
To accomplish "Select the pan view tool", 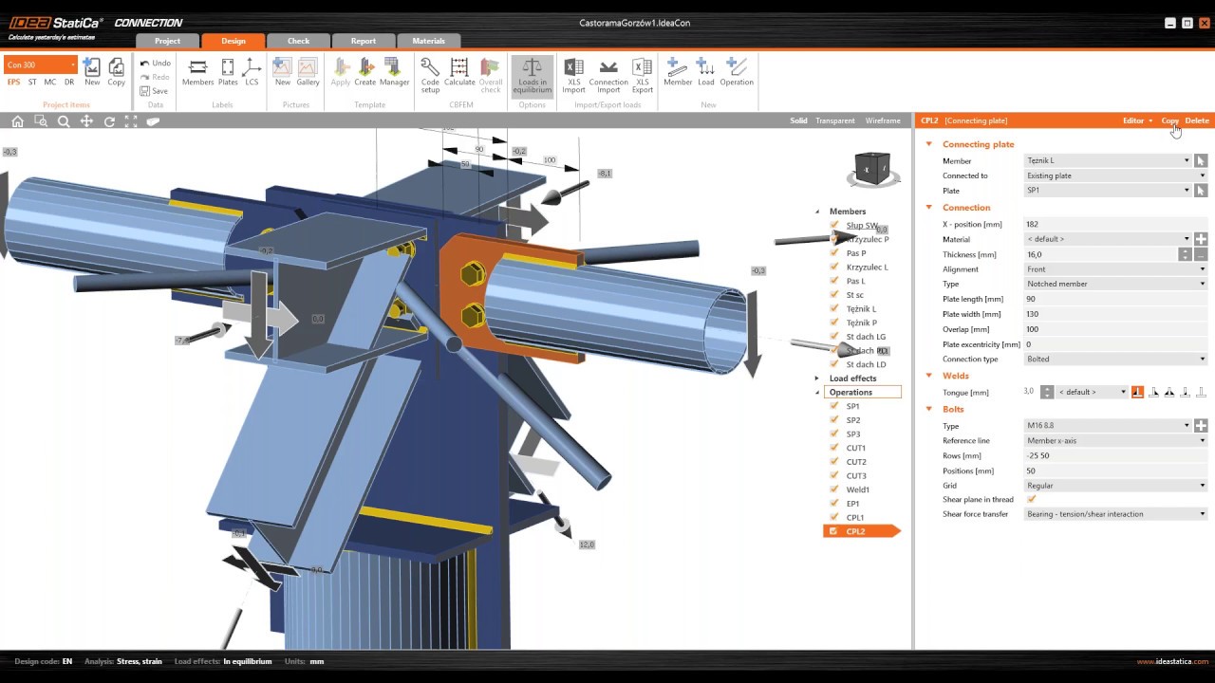I will [x=86, y=121].
